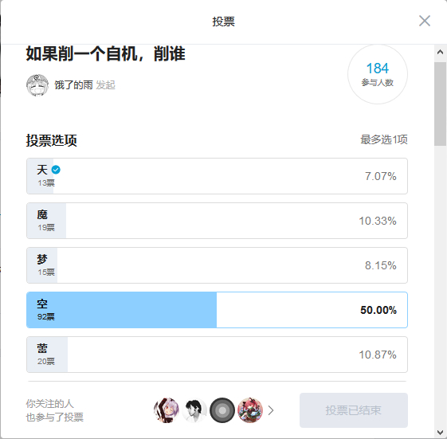Viewport: 447px width, 439px height.
Task: Click the 饿了的雨 username link
Action: pos(73,85)
